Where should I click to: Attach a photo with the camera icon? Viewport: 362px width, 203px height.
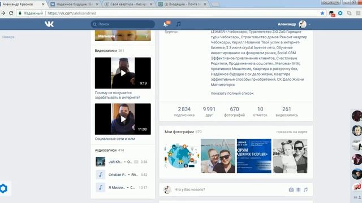point(291,189)
